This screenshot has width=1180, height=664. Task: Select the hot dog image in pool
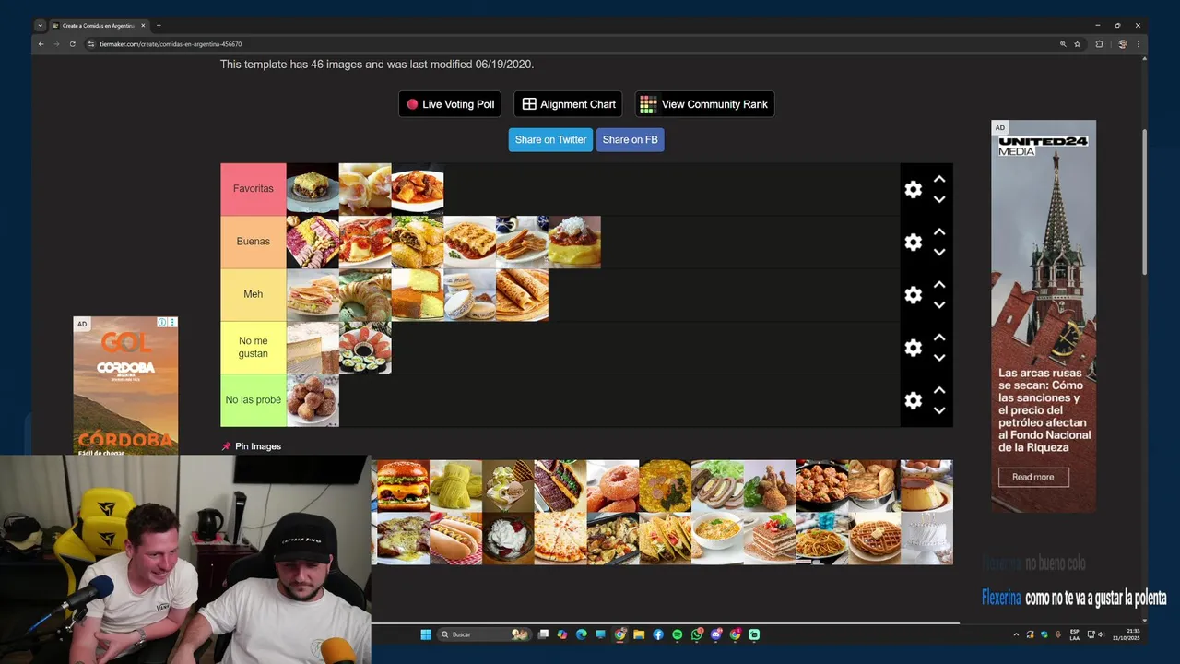click(x=455, y=539)
